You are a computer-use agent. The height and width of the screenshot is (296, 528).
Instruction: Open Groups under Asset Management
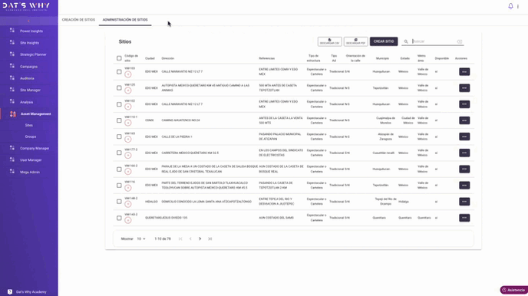tap(30, 136)
